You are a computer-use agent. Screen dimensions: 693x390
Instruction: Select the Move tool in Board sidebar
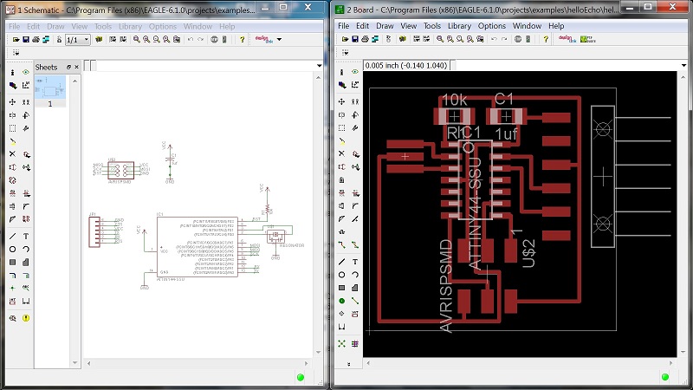[x=342, y=101]
